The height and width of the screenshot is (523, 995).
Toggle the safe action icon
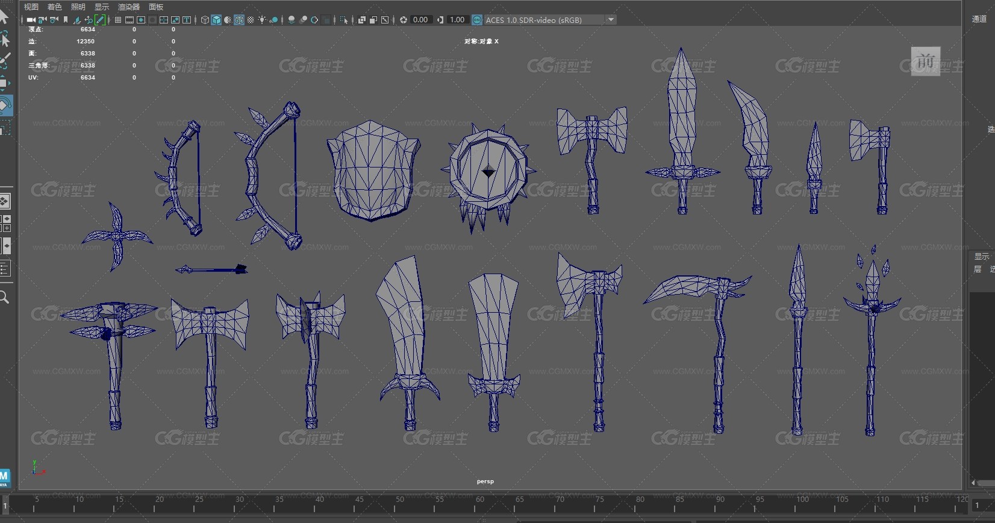coord(175,20)
